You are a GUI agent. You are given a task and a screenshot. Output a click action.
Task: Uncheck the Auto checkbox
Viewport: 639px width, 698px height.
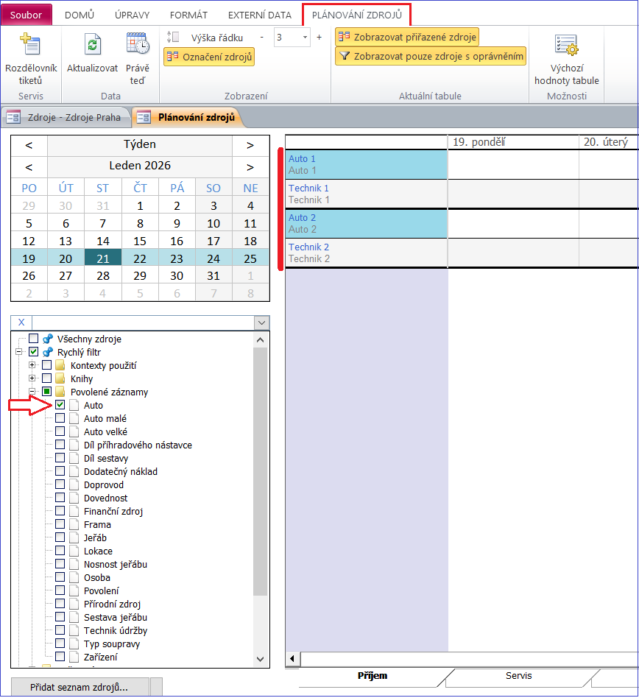pyautogui.click(x=60, y=405)
